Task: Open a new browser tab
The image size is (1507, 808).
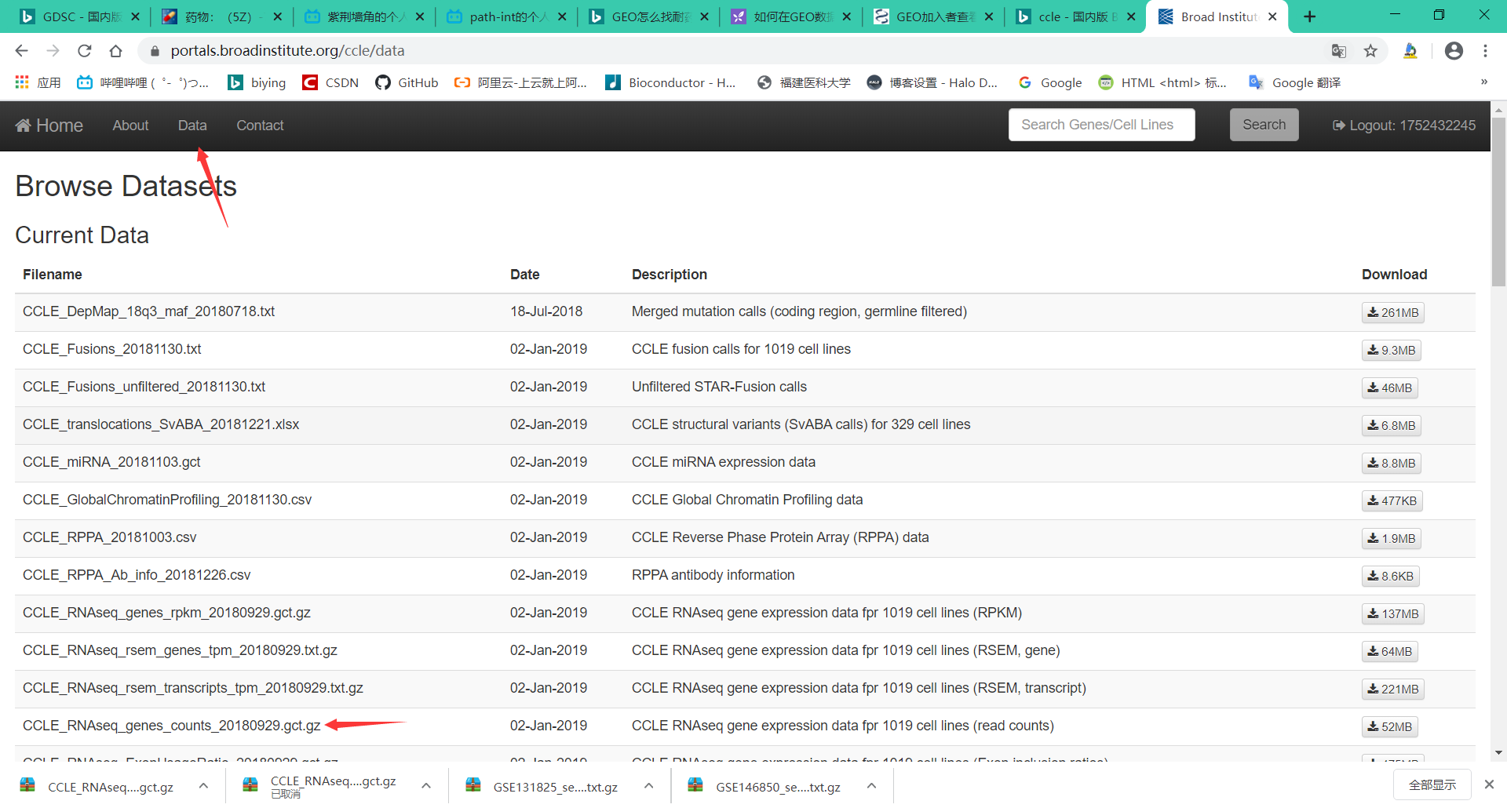Action: pyautogui.click(x=1309, y=16)
